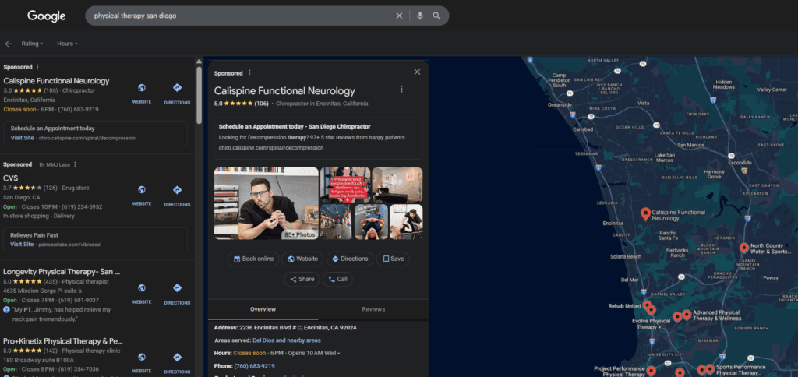This screenshot has height=377, width=798.
Task: Click Call button
Action: point(337,280)
